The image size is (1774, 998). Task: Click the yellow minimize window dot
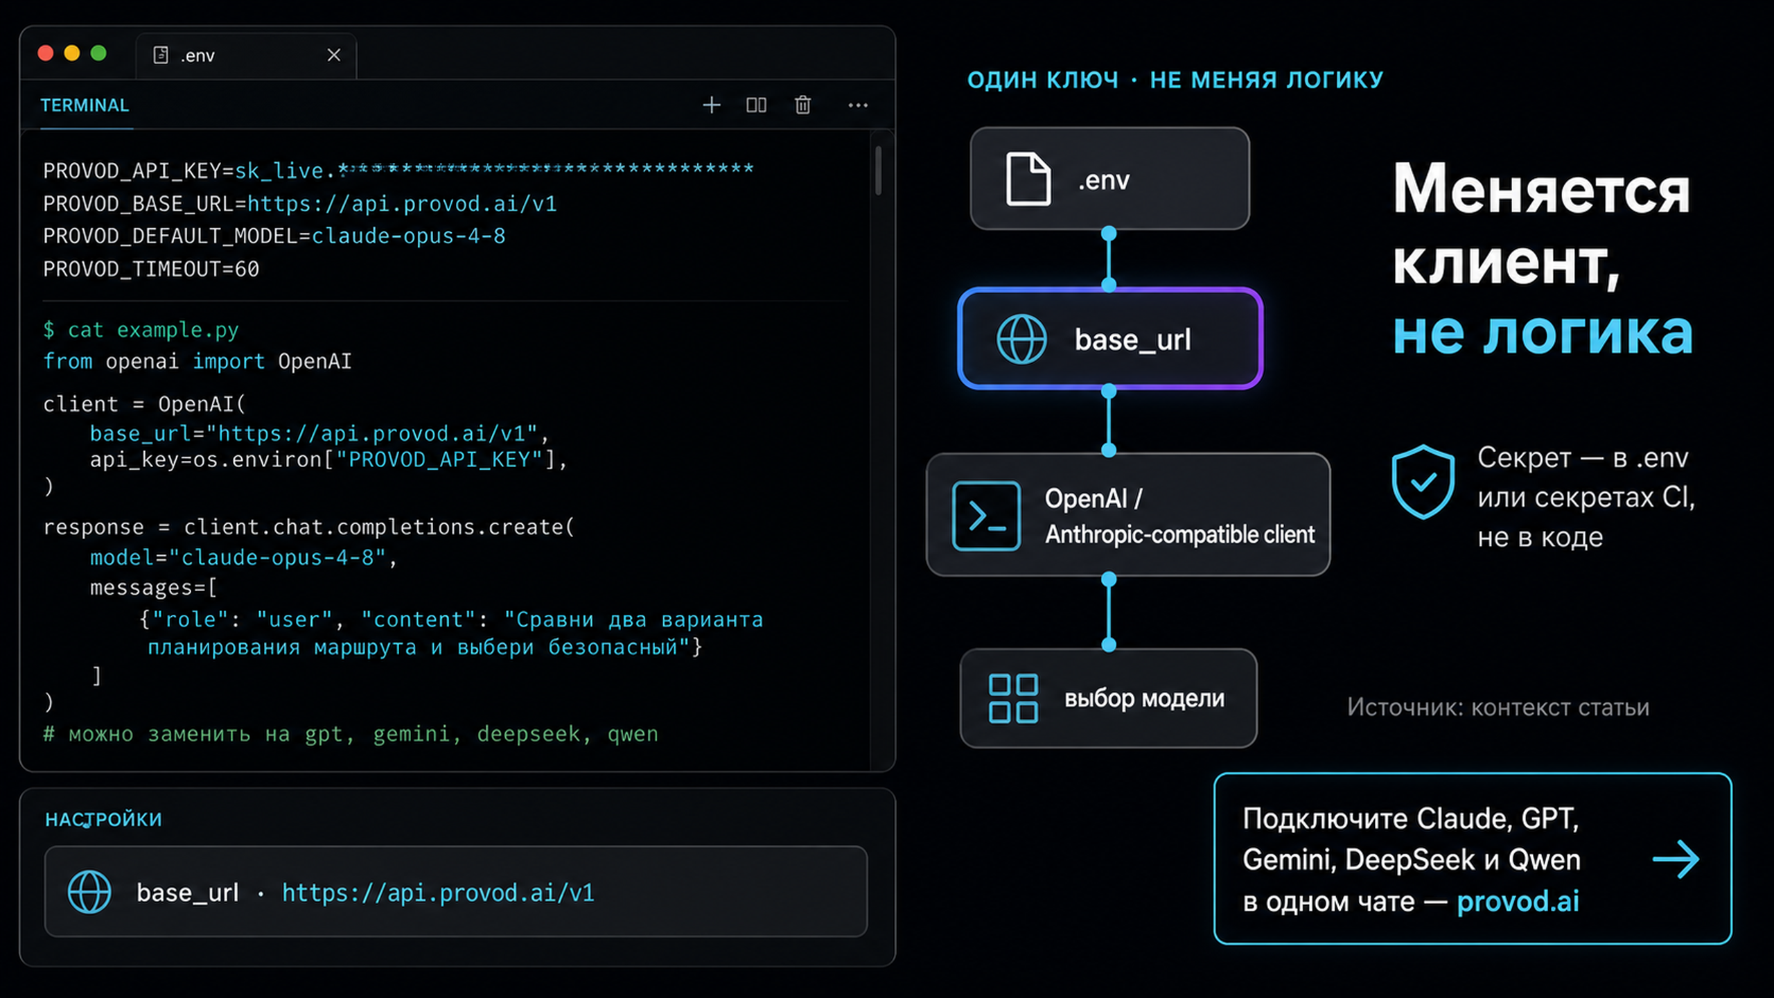coord(72,53)
